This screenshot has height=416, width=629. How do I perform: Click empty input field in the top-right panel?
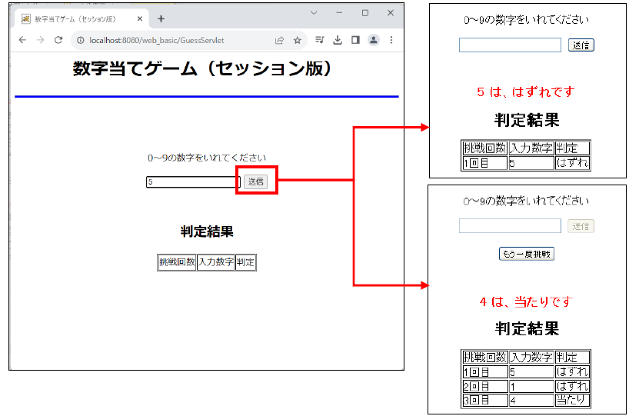click(x=510, y=45)
